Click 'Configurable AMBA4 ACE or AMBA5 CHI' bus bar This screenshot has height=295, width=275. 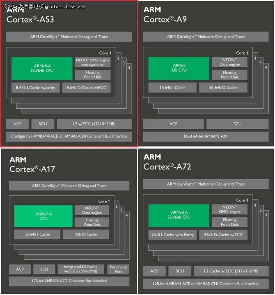click(x=69, y=136)
